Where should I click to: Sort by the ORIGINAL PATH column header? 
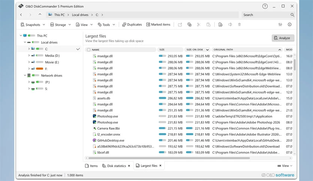[x=247, y=50]
